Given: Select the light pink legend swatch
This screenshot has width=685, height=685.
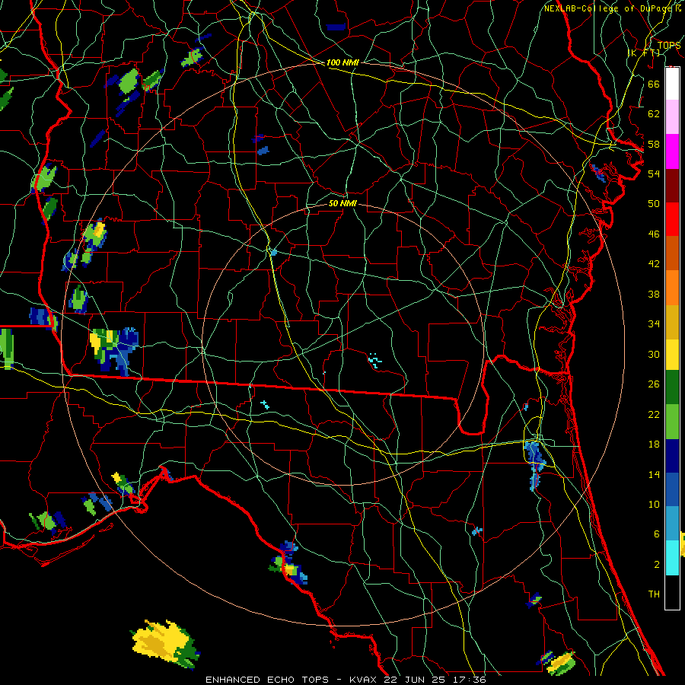Looking at the screenshot, I should coord(672,116).
